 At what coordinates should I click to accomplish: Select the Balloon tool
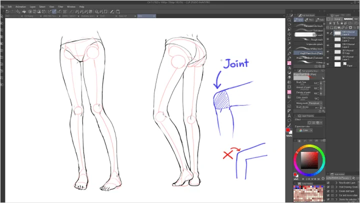[289, 121]
